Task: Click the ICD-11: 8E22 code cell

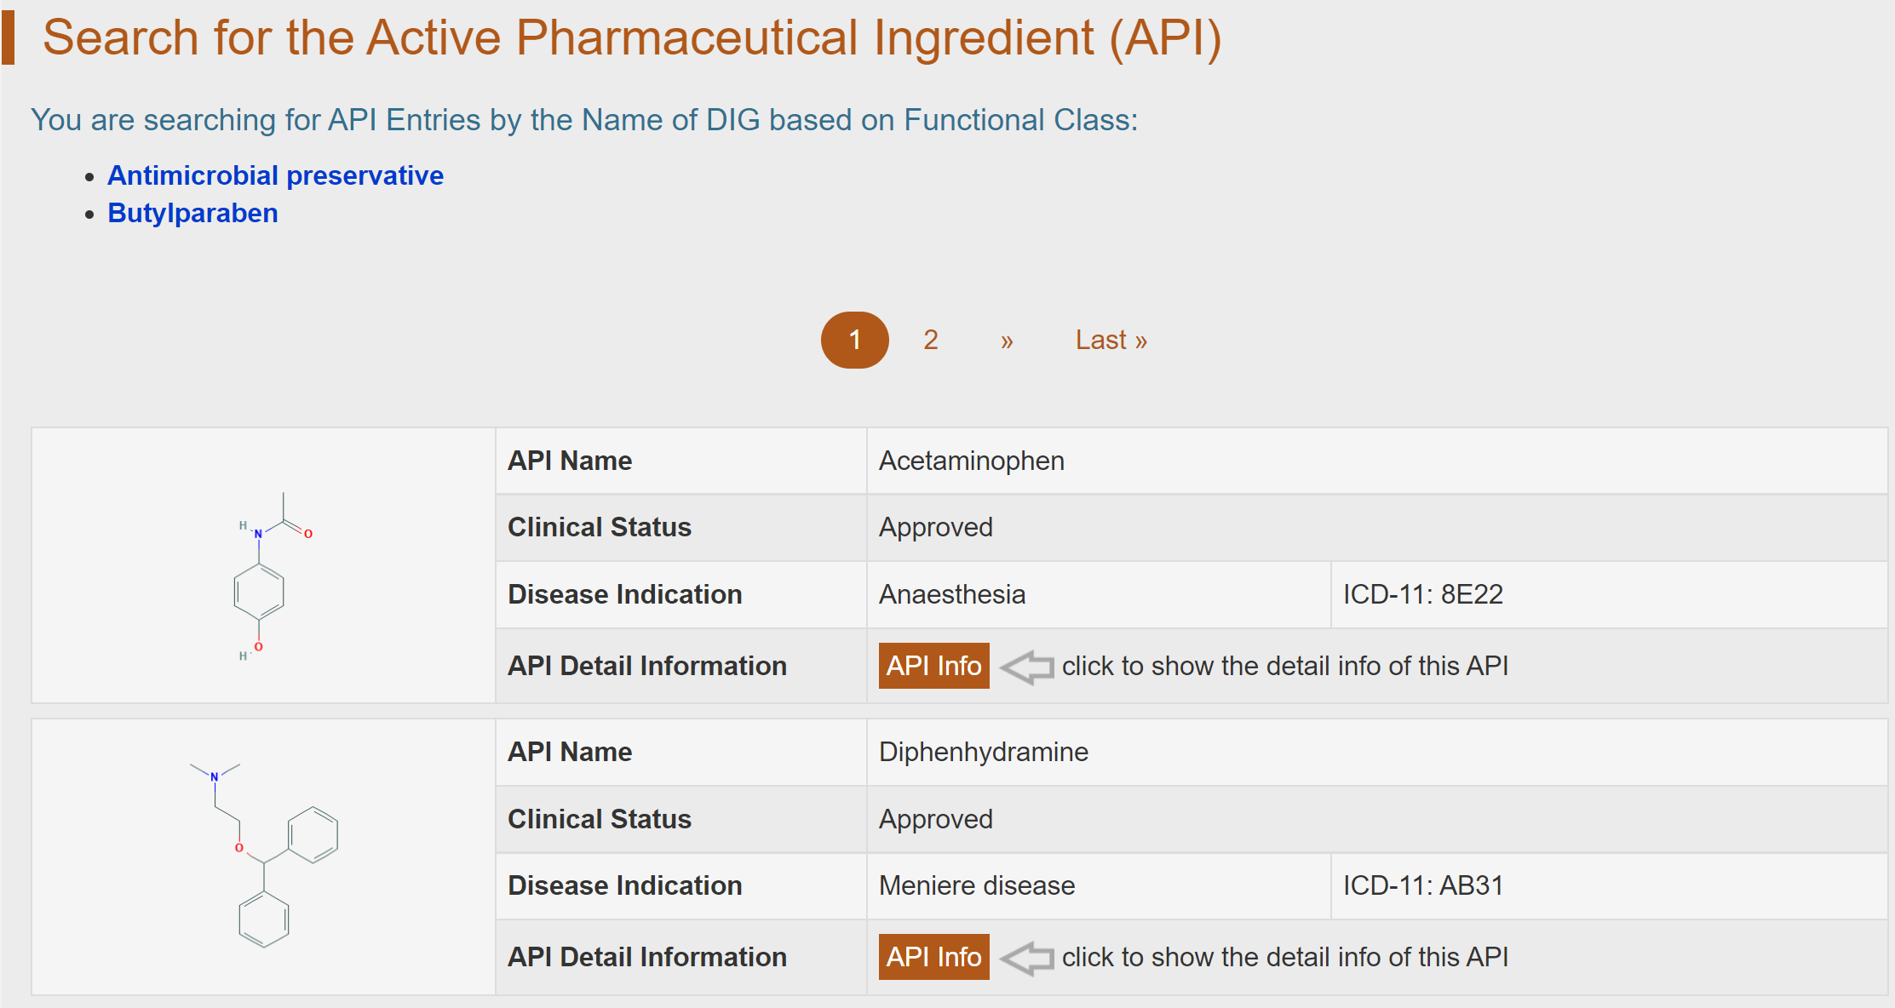Action: (1422, 594)
